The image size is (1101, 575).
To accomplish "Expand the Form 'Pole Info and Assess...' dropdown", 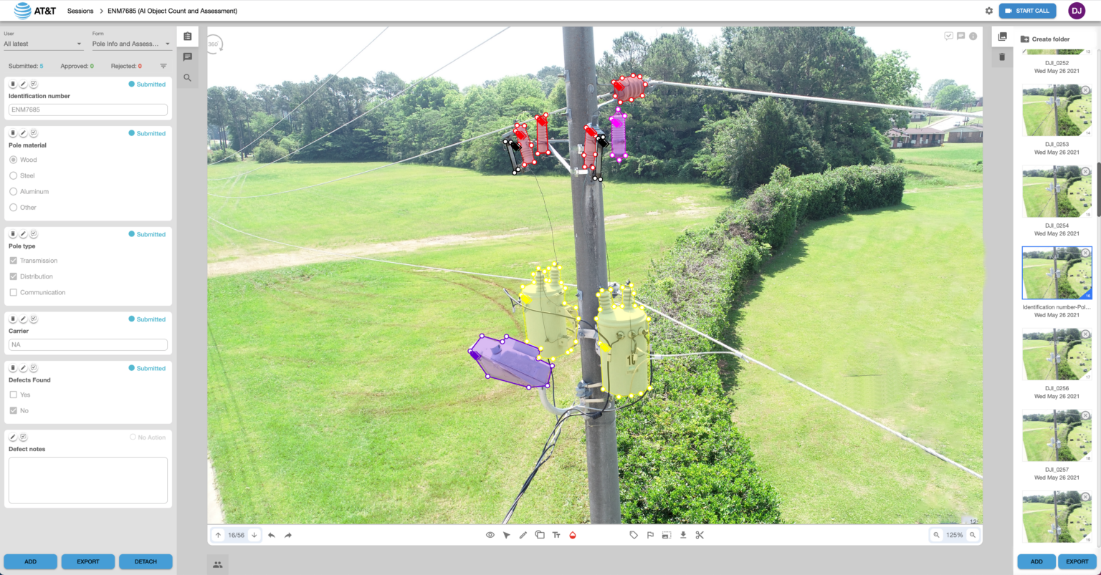I will [x=131, y=44].
